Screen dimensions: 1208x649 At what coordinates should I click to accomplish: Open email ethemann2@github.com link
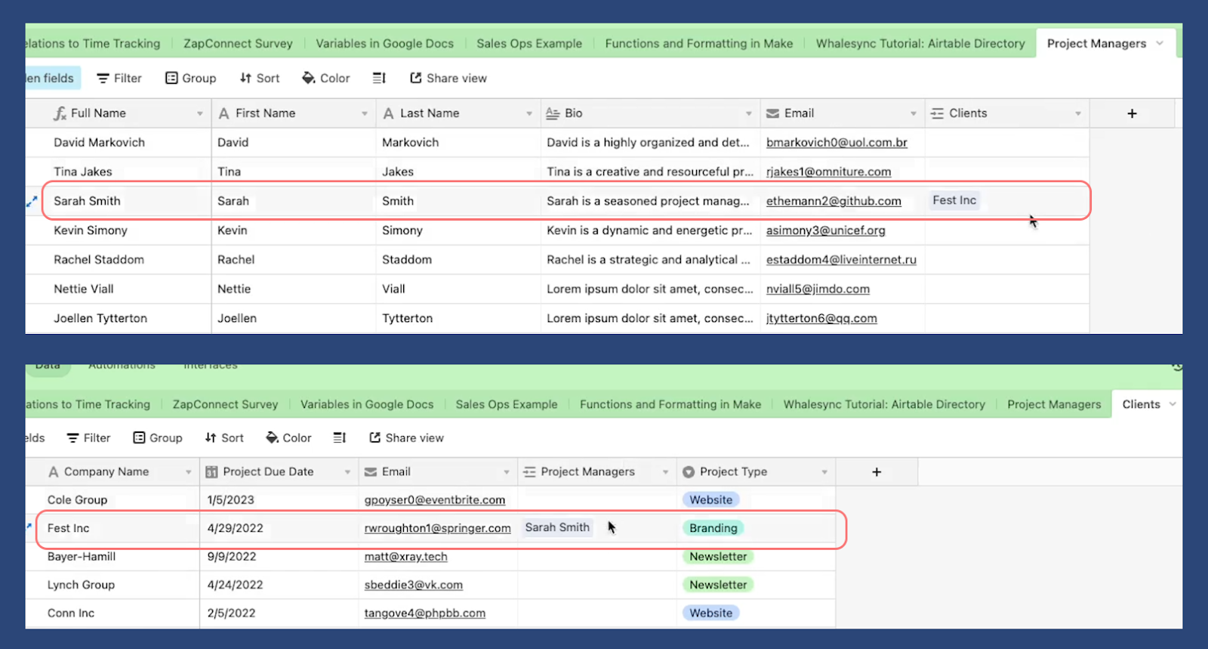pyautogui.click(x=834, y=201)
